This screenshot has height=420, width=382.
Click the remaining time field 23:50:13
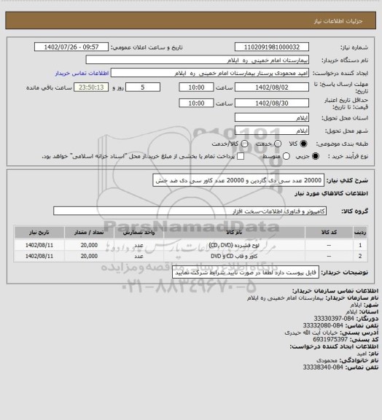click(91, 87)
